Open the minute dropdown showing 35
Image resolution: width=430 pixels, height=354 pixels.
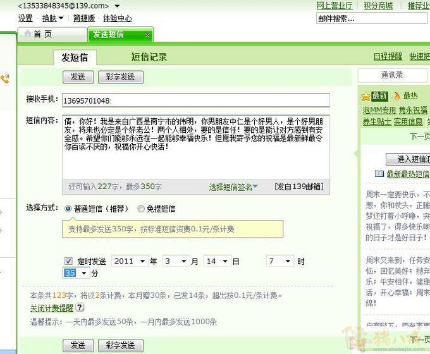click(76, 273)
